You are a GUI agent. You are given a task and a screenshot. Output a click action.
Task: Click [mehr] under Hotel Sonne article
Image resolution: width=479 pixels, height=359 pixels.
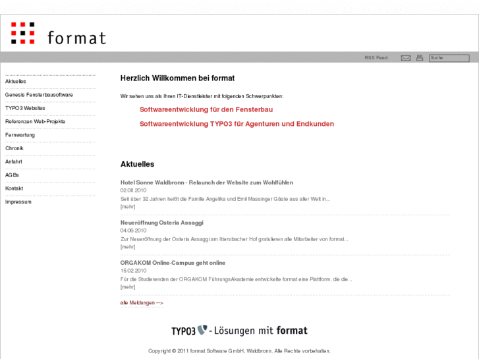128,207
